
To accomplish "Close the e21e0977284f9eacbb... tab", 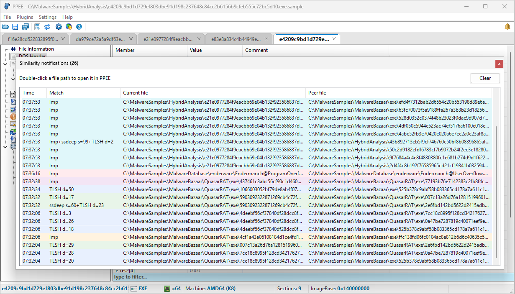I will tap(199, 39).
